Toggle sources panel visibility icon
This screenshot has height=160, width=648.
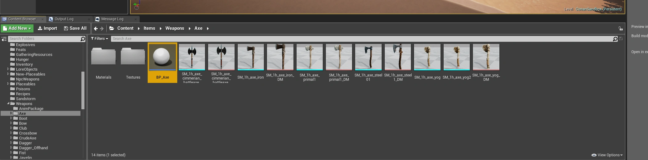point(4,39)
